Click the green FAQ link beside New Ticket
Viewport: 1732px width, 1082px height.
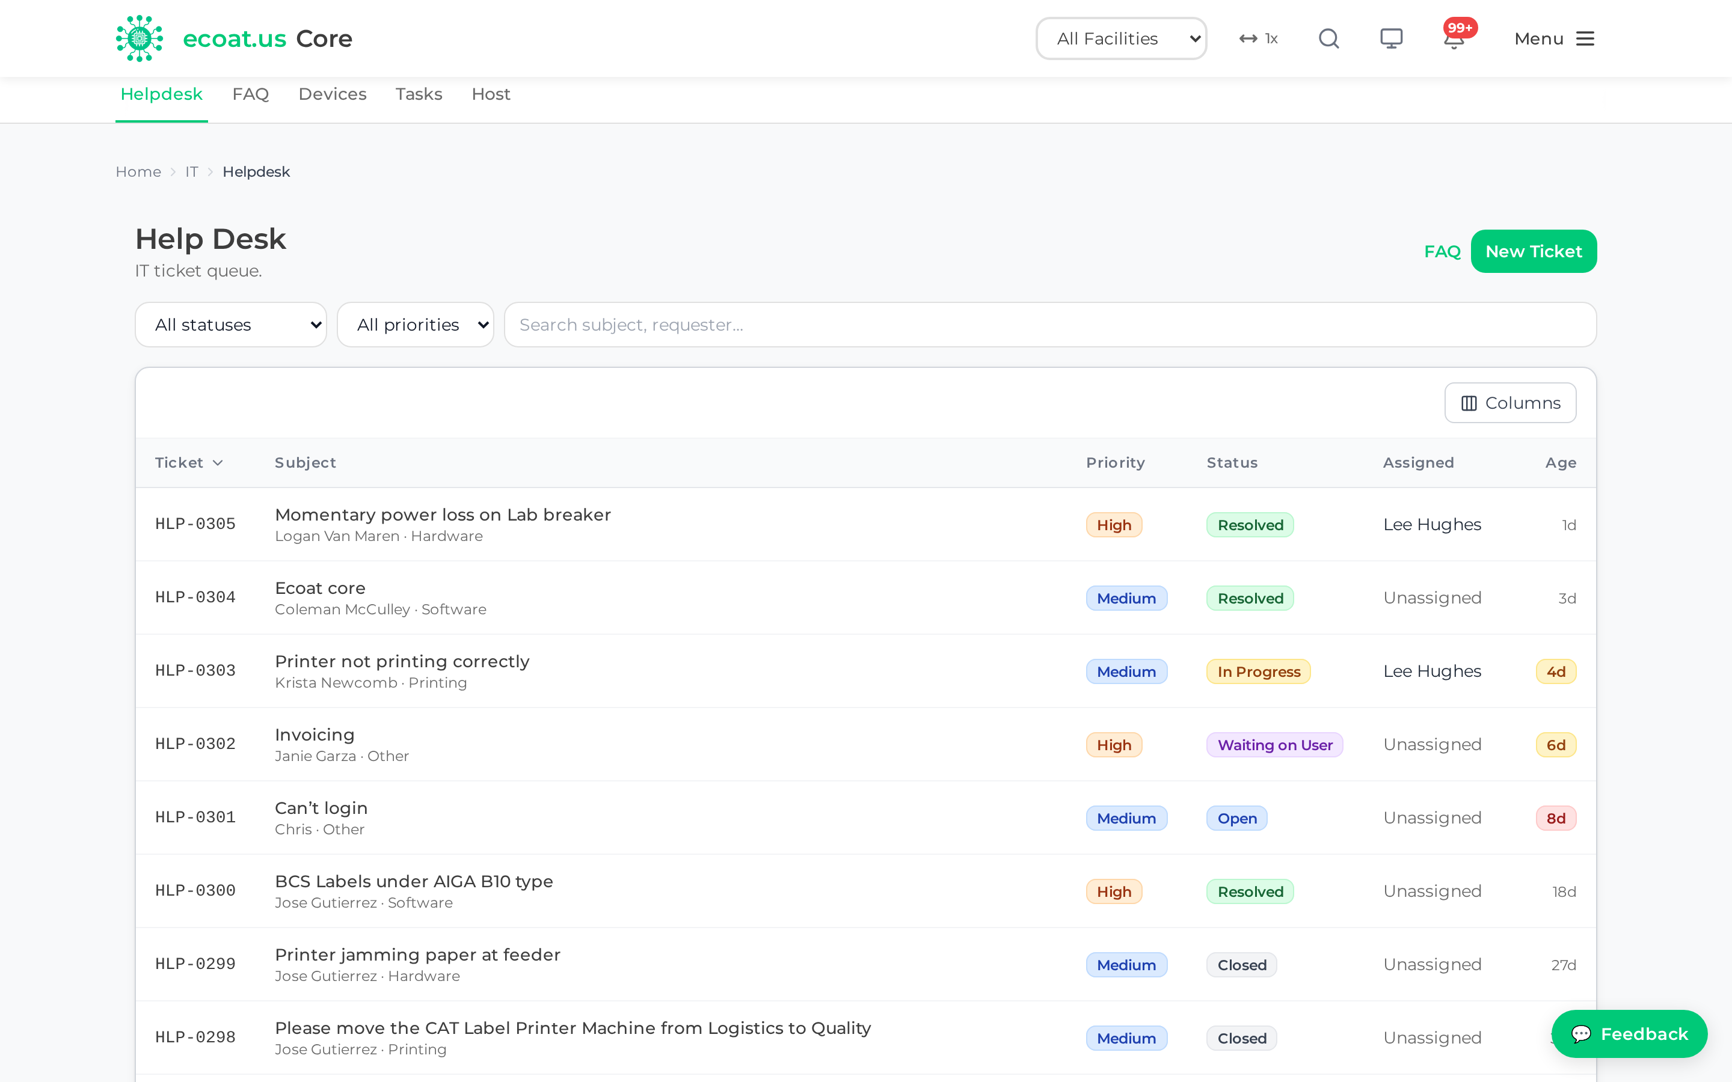point(1442,252)
